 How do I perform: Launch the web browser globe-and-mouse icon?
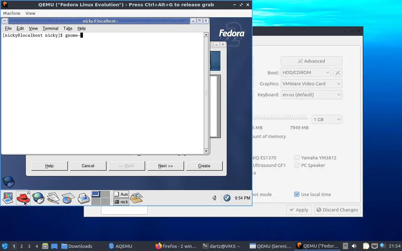coord(38,198)
